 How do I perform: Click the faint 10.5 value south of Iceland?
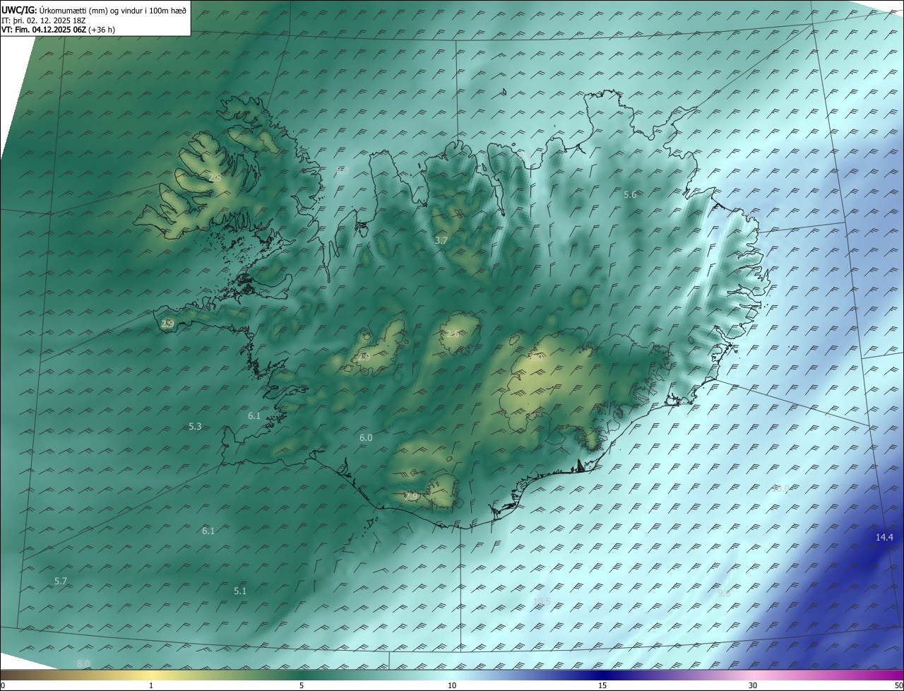point(542,601)
